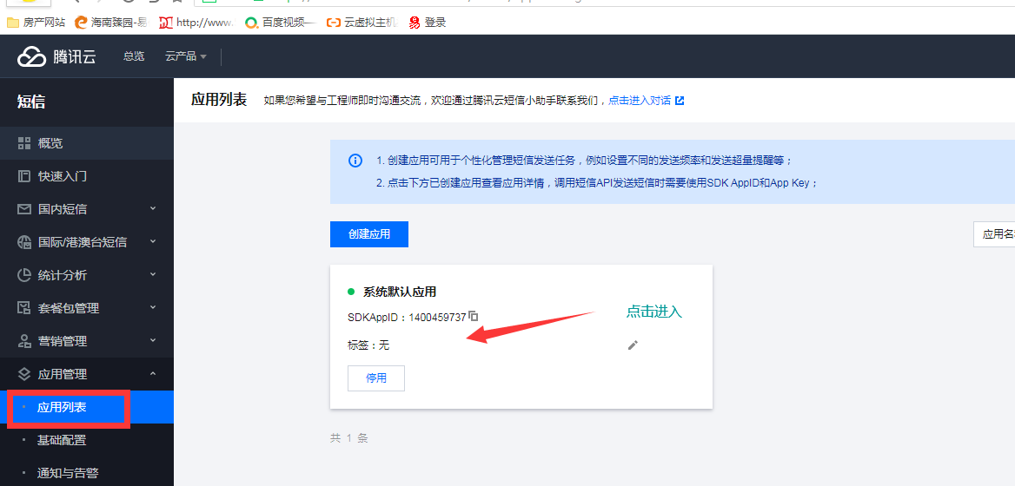Click the 短信 sidebar heading
The height and width of the screenshot is (486, 1015).
(31, 101)
